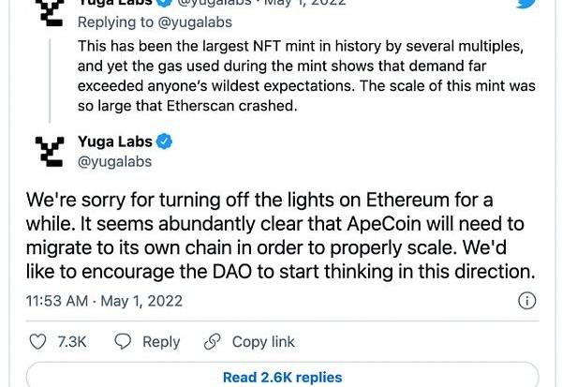Image resolution: width=562 pixels, height=387 pixels.
Task: Click the @yugalabs handle under the name
Action: [x=115, y=161]
